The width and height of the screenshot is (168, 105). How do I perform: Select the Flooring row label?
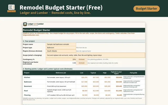27,95
